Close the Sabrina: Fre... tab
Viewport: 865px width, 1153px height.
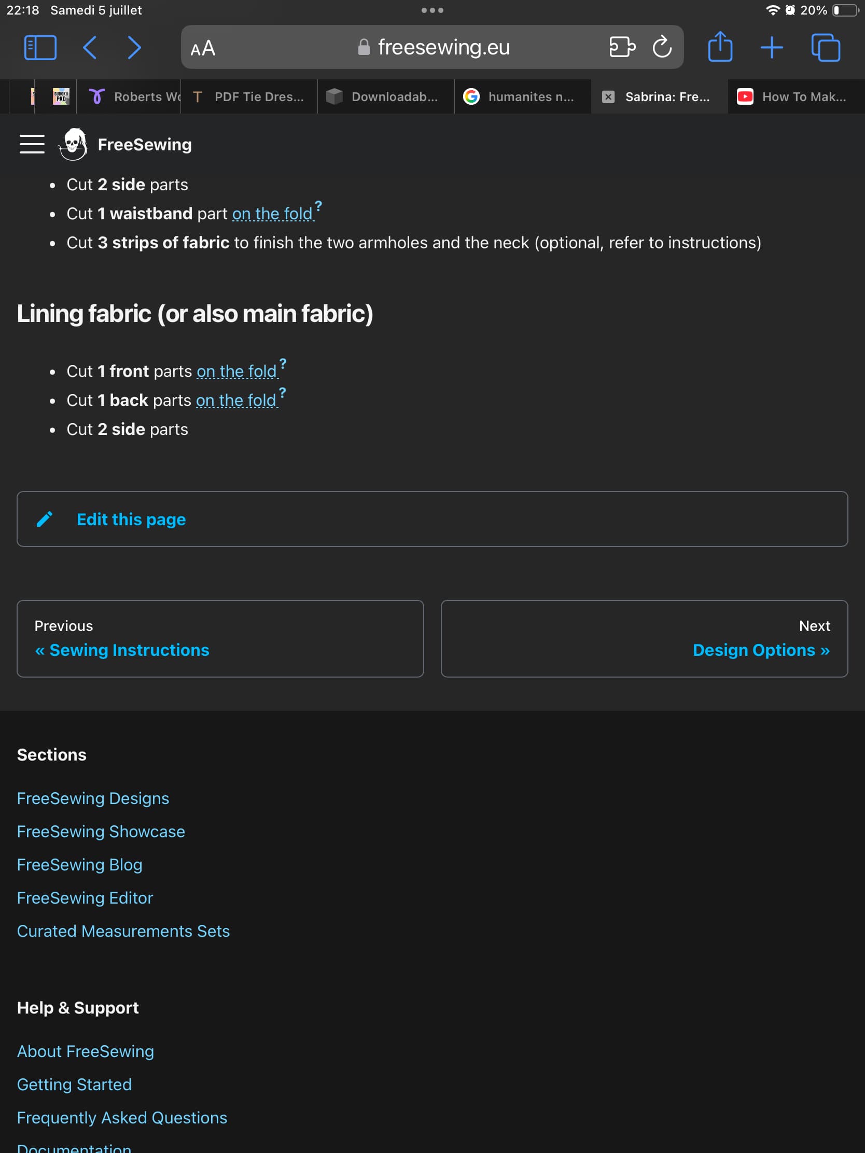pyautogui.click(x=608, y=97)
